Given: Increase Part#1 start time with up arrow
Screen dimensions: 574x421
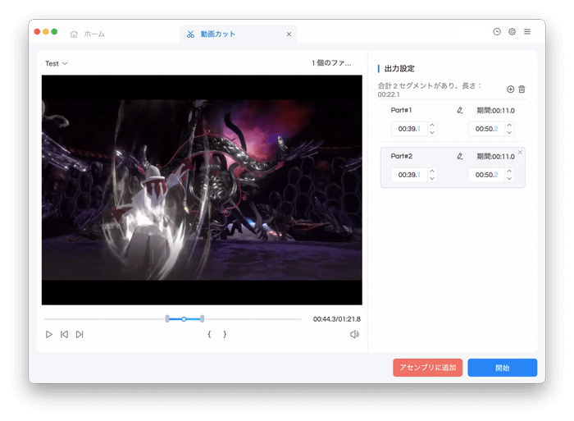Looking at the screenshot, I should click(x=432, y=126).
